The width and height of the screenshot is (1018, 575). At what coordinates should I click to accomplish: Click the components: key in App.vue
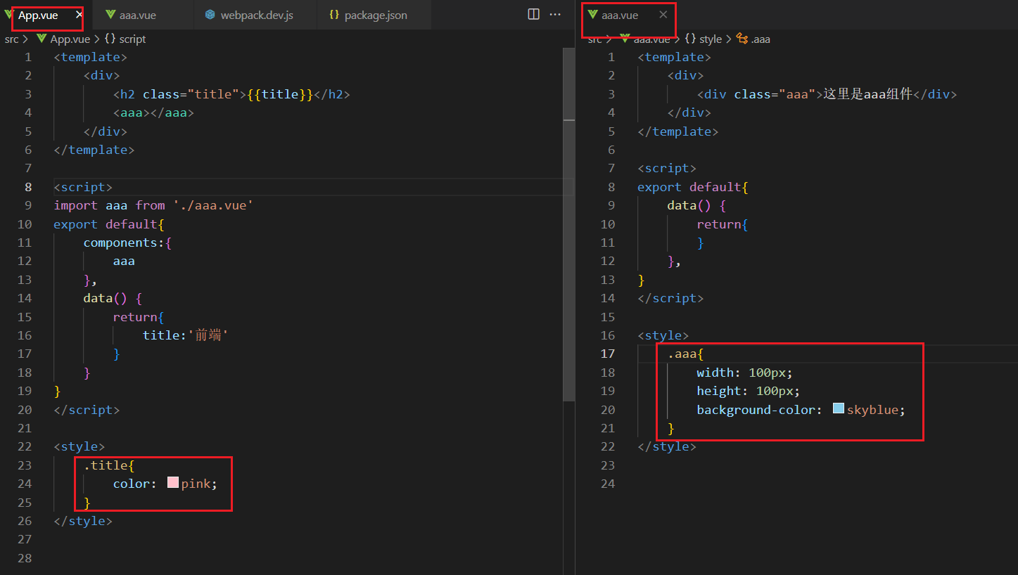(x=124, y=243)
